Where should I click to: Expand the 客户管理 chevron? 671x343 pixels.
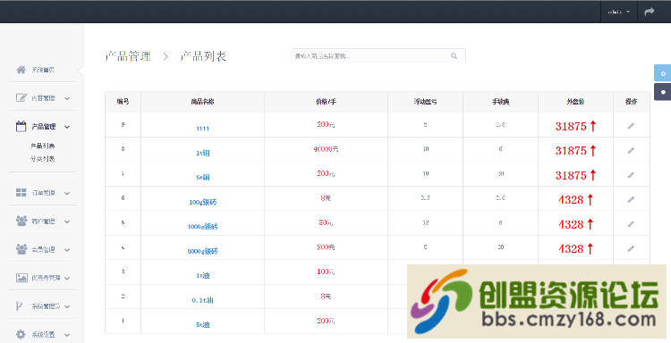pyautogui.click(x=67, y=222)
